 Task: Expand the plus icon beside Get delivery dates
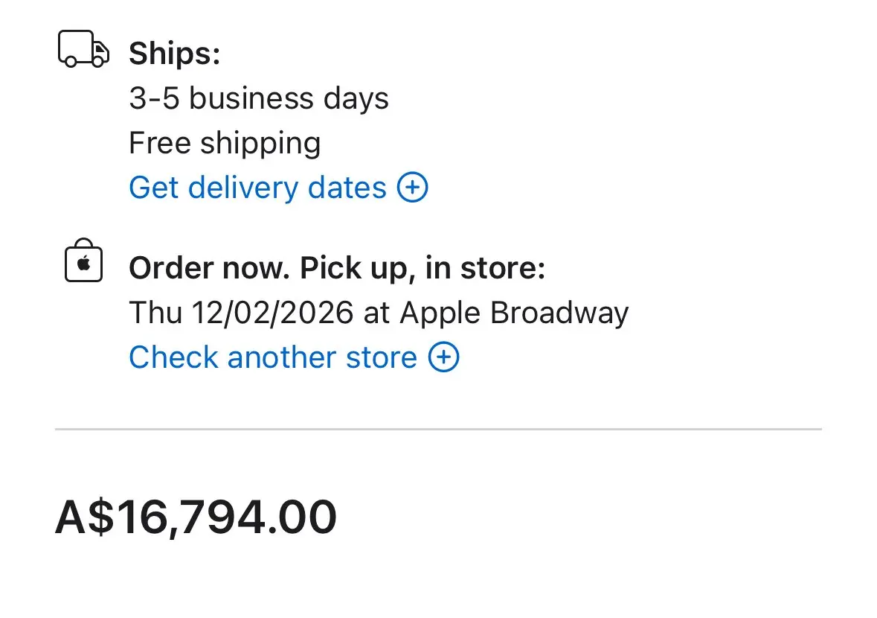[x=413, y=188]
